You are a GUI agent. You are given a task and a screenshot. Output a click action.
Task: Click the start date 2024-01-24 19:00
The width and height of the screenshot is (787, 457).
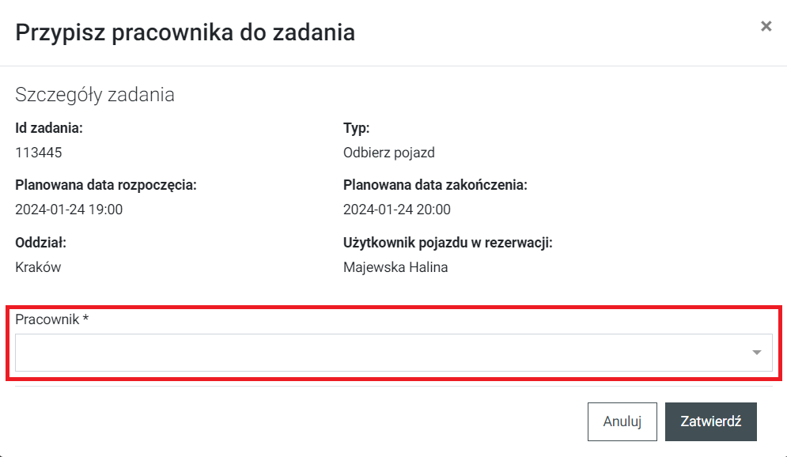tap(69, 210)
